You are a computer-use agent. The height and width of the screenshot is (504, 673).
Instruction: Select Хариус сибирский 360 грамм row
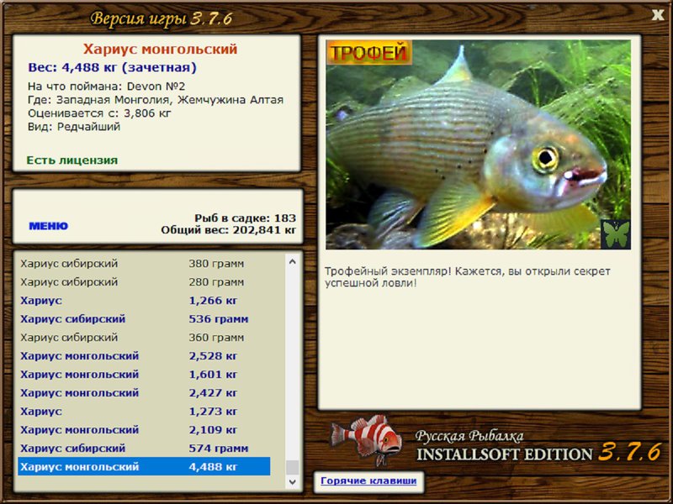(144, 338)
